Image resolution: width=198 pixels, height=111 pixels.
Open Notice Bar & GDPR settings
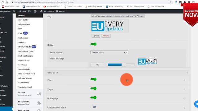[x=26, y=51]
